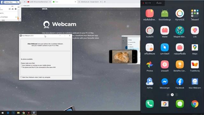This screenshot has height=115, width=204.
Task: Open the Wallet app
Action: (164, 30)
